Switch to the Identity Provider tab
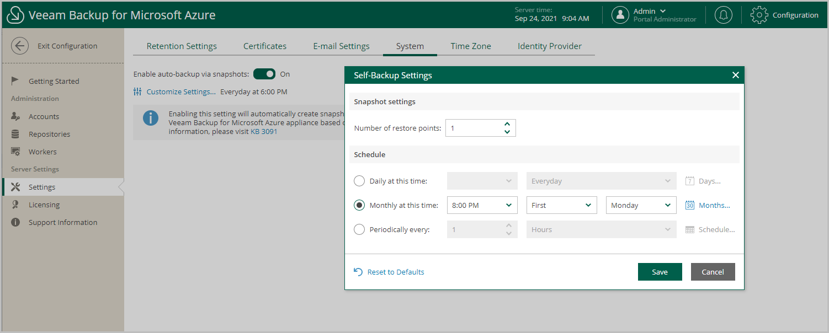This screenshot has width=829, height=333. (550, 46)
